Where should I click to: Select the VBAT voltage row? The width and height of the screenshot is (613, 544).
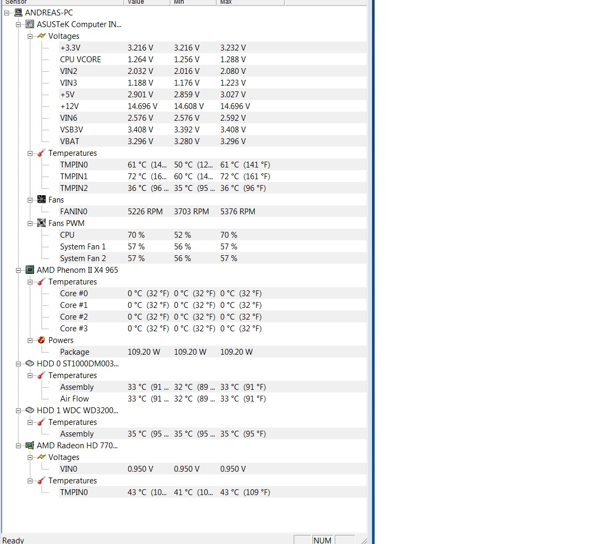(213, 141)
